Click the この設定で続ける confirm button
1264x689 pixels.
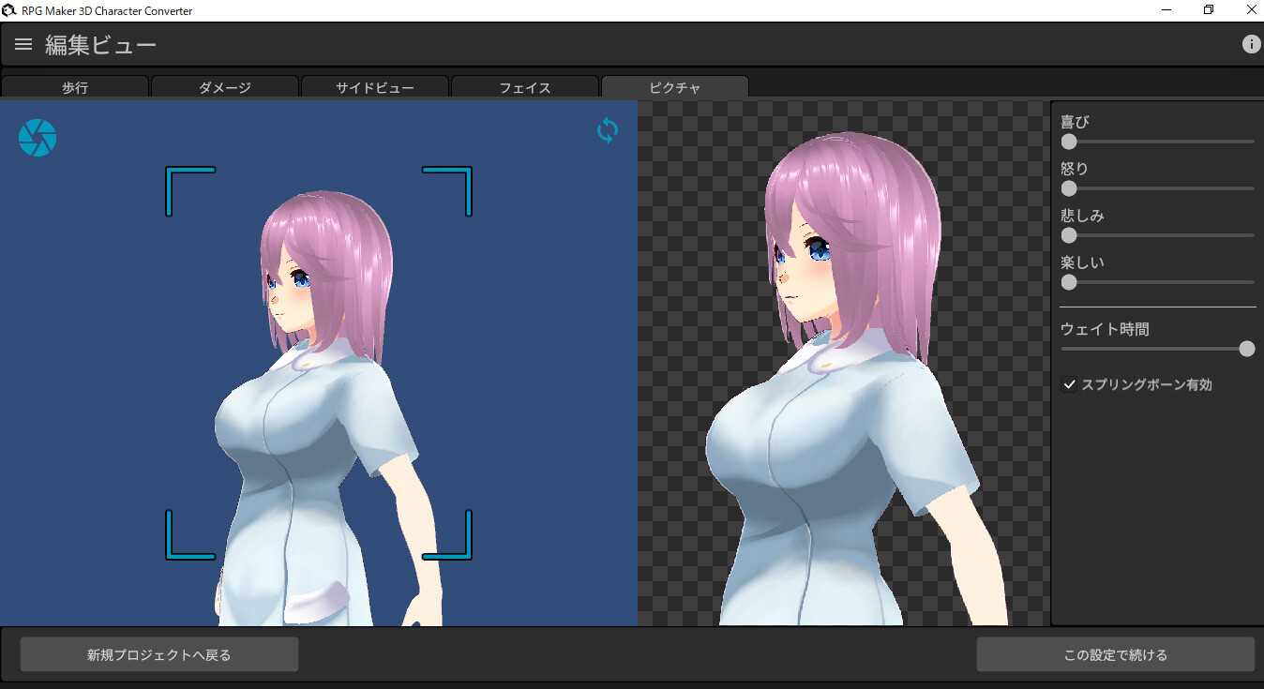1118,653
